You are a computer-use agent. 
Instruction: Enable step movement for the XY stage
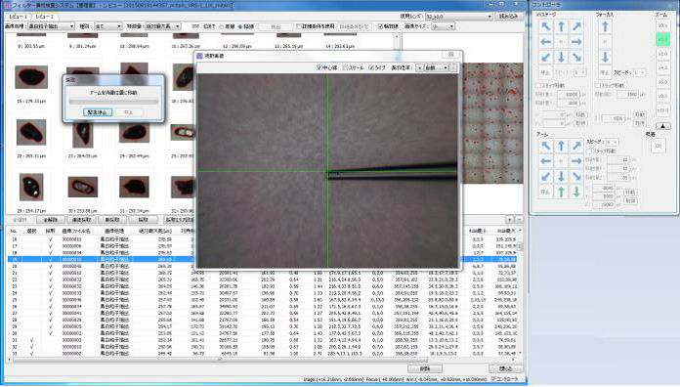click(538, 85)
